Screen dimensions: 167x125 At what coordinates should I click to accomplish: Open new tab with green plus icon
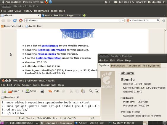coord(84,15)
